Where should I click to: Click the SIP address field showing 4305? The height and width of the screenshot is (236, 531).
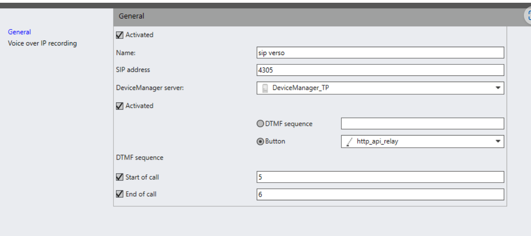tap(380, 70)
